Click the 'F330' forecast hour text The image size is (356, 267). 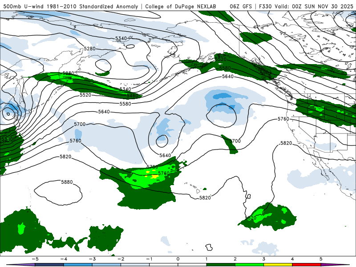click(265, 7)
